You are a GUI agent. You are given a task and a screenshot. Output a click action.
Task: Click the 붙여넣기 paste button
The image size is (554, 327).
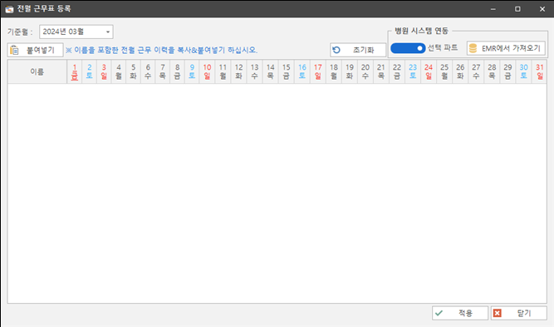click(36, 50)
